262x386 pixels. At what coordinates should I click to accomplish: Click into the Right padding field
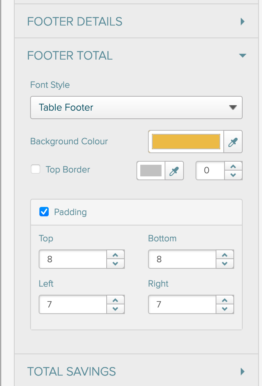pos(182,304)
